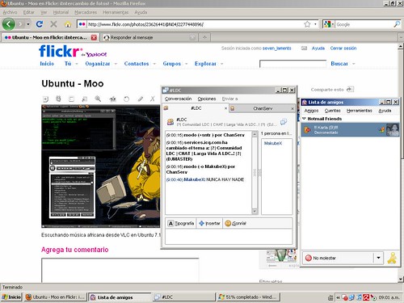Select MakubeX in the room user list

coord(273,143)
